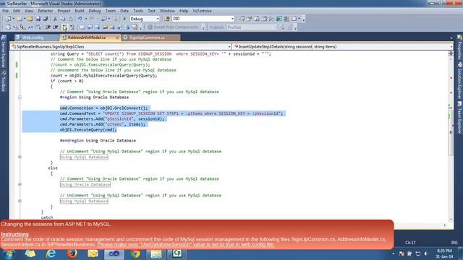Click the Navigate Backward icon

[103, 19]
